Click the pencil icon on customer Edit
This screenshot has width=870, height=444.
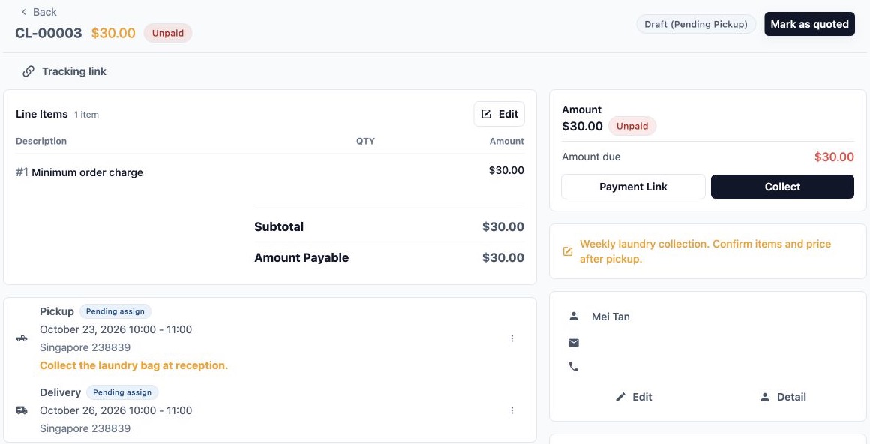click(620, 397)
